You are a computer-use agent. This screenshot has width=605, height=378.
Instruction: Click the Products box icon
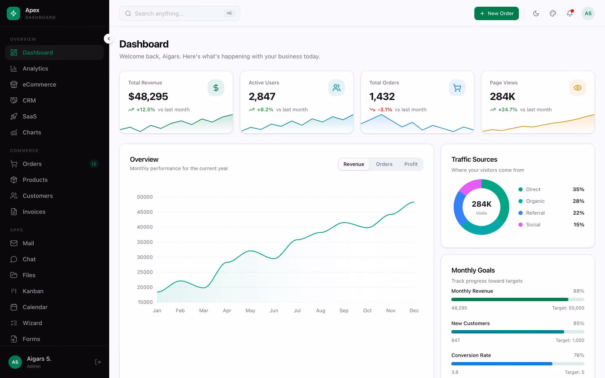coord(14,180)
